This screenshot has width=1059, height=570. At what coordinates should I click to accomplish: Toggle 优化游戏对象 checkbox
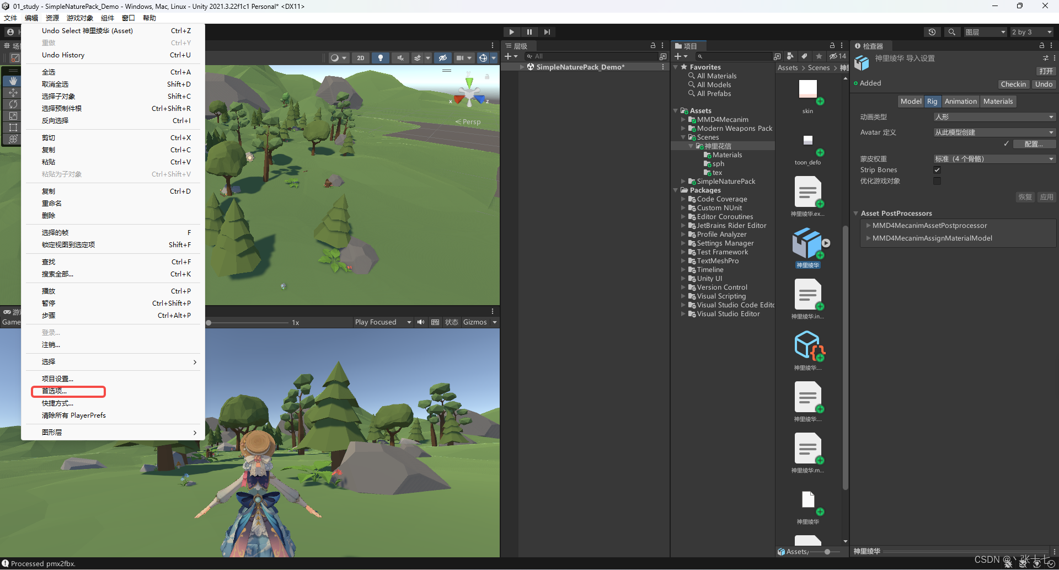(937, 181)
